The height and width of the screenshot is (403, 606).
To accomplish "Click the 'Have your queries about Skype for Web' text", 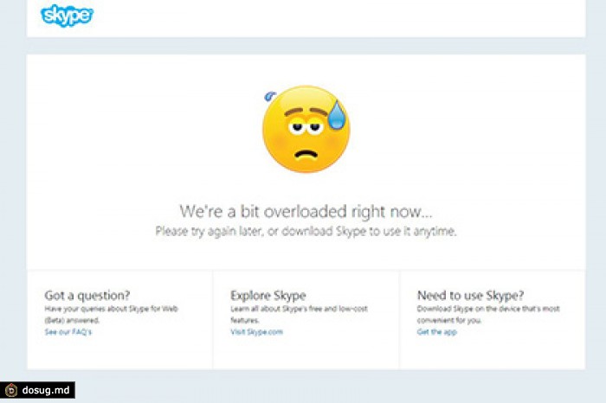I will (x=112, y=314).
